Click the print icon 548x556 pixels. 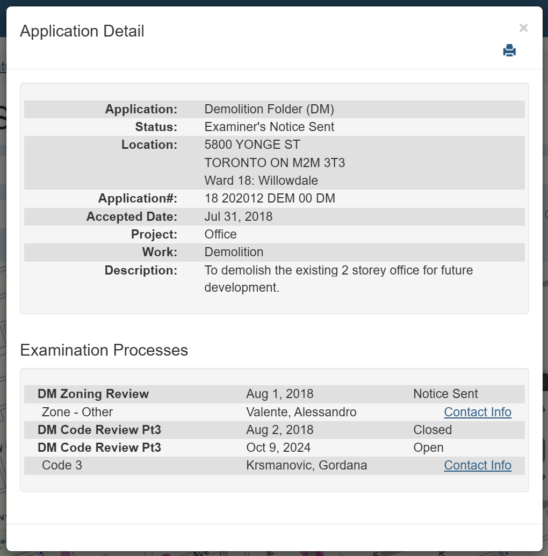(x=509, y=50)
